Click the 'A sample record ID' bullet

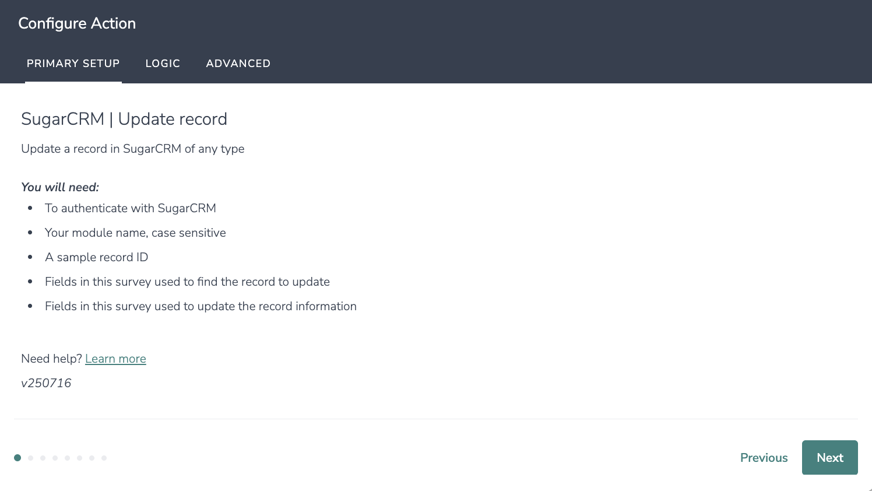tap(97, 257)
